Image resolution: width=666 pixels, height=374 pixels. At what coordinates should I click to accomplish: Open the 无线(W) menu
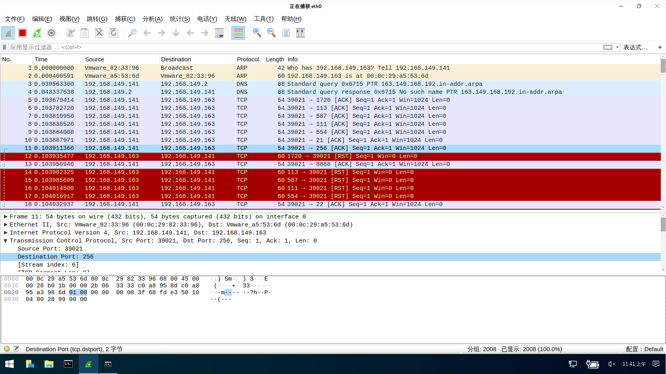pyautogui.click(x=235, y=19)
